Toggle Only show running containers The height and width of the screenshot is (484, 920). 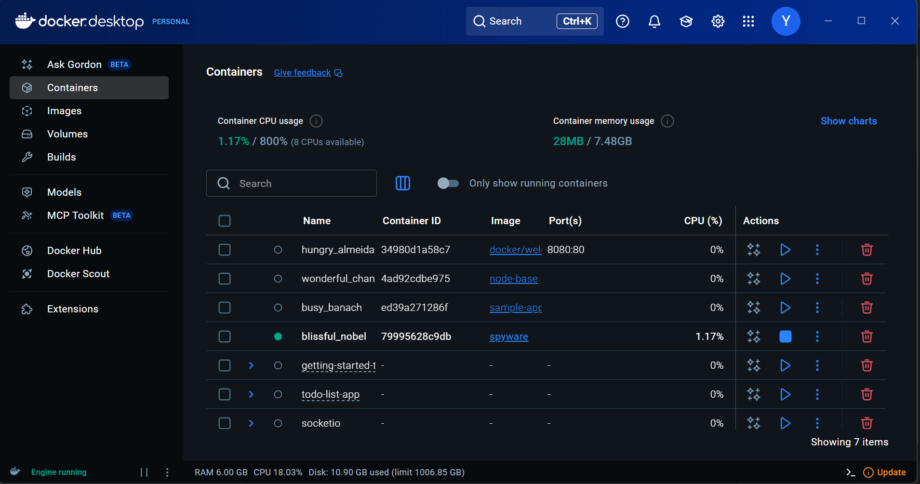[448, 183]
